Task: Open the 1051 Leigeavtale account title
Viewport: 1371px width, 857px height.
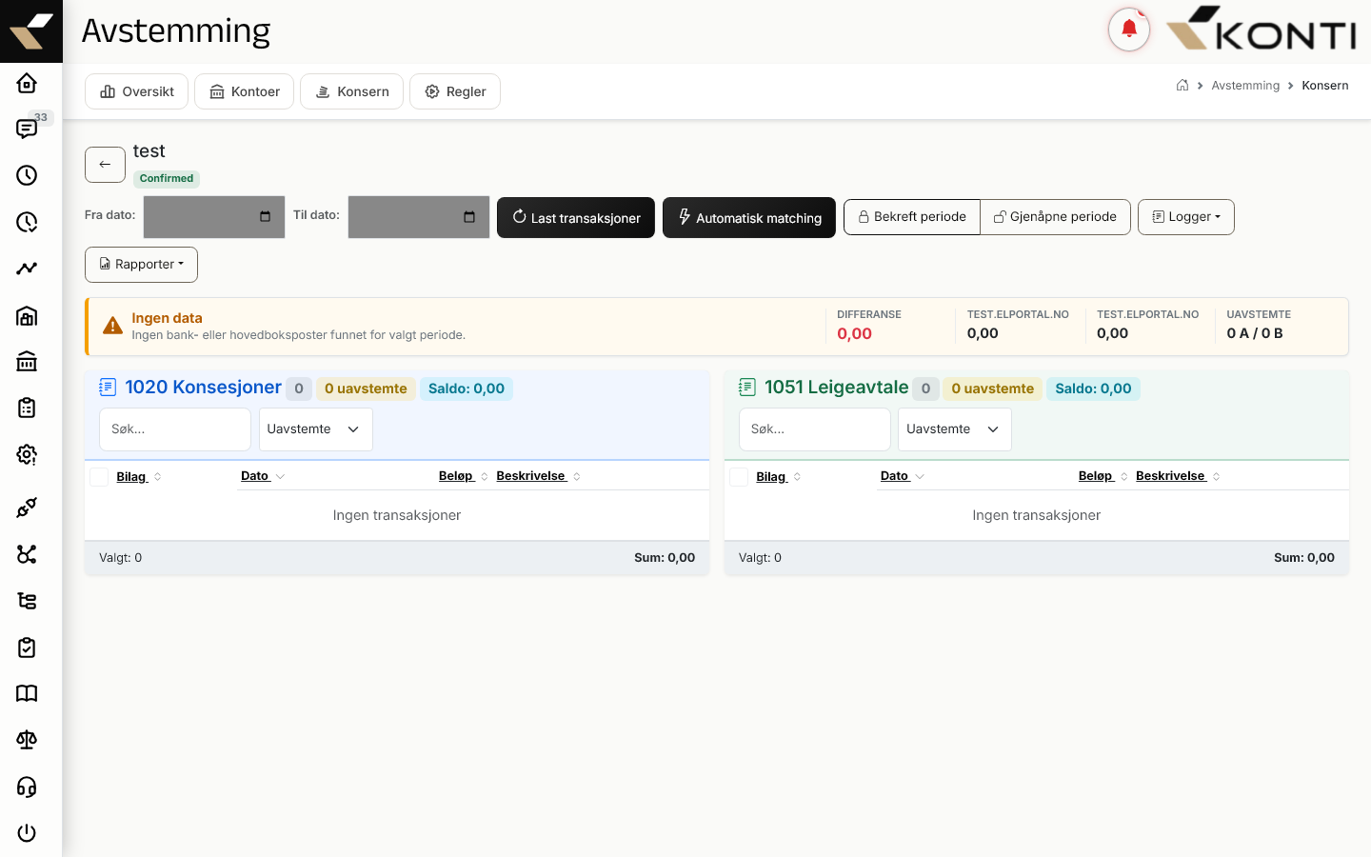Action: pos(837,387)
